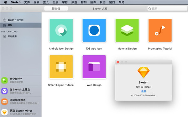This screenshot has height=117, width=188.
Task: Click the 新文档 button
Action: pos(56,8)
